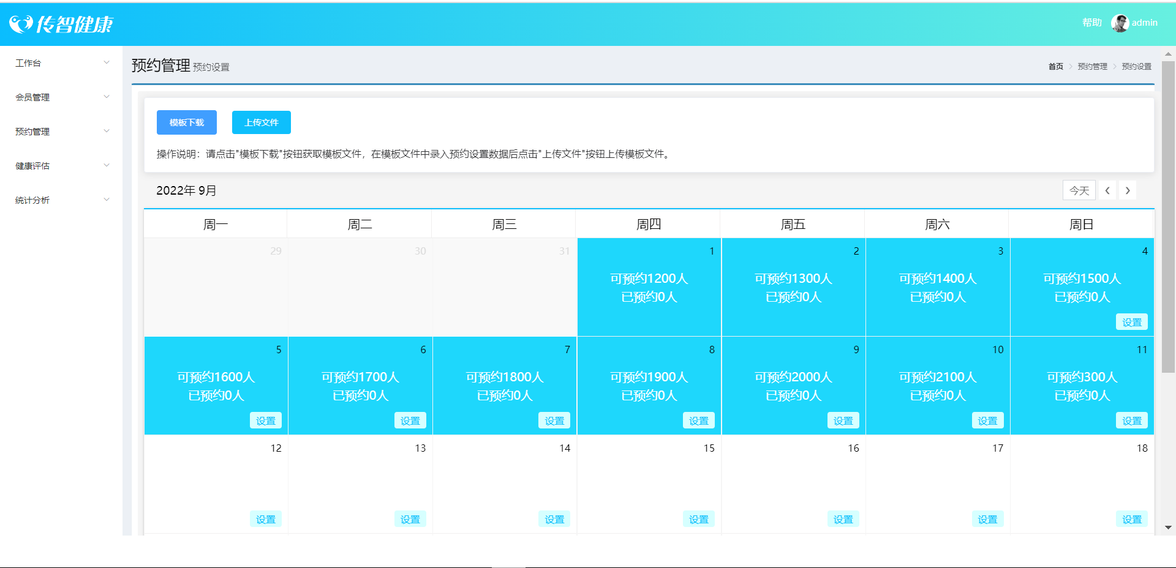Open 健康评估 in the sidebar
The image size is (1176, 568).
(32, 166)
